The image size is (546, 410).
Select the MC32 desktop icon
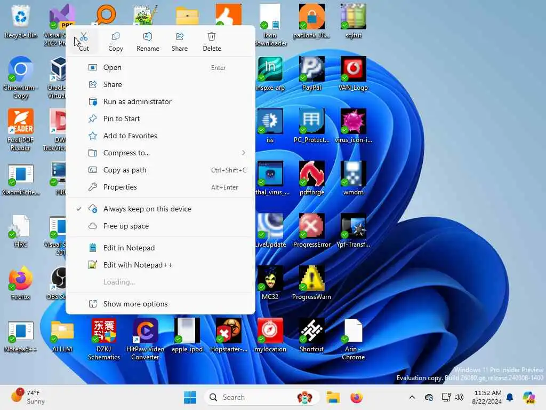pyautogui.click(x=270, y=283)
